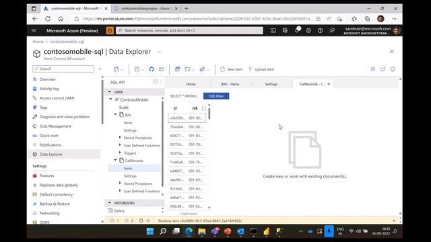431x242 pixels.
Task: Open the GitHub connect icon in toolbar
Action: coord(151,69)
